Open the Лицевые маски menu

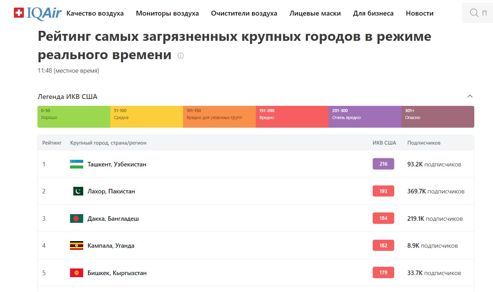315,13
